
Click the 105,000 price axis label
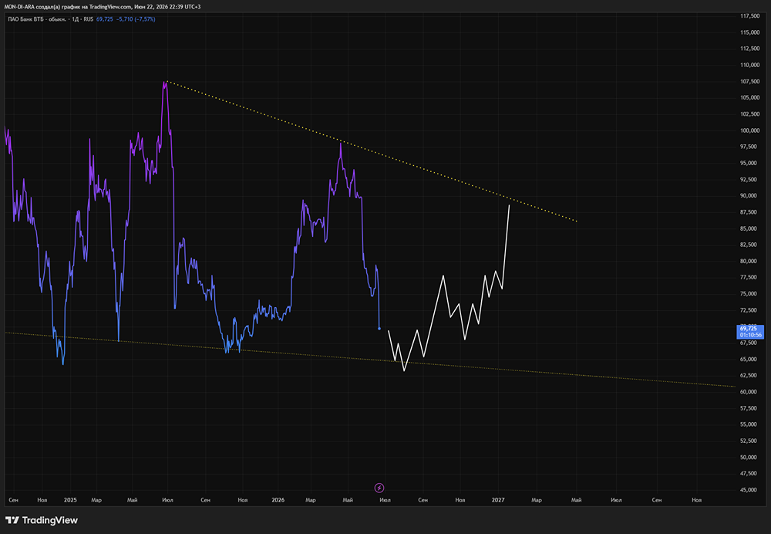click(750, 97)
